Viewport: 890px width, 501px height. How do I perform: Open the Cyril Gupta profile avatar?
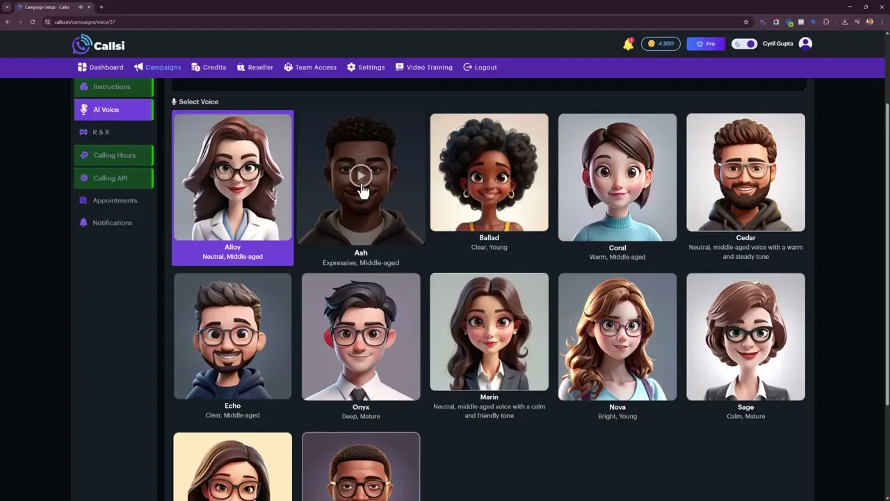coord(805,44)
